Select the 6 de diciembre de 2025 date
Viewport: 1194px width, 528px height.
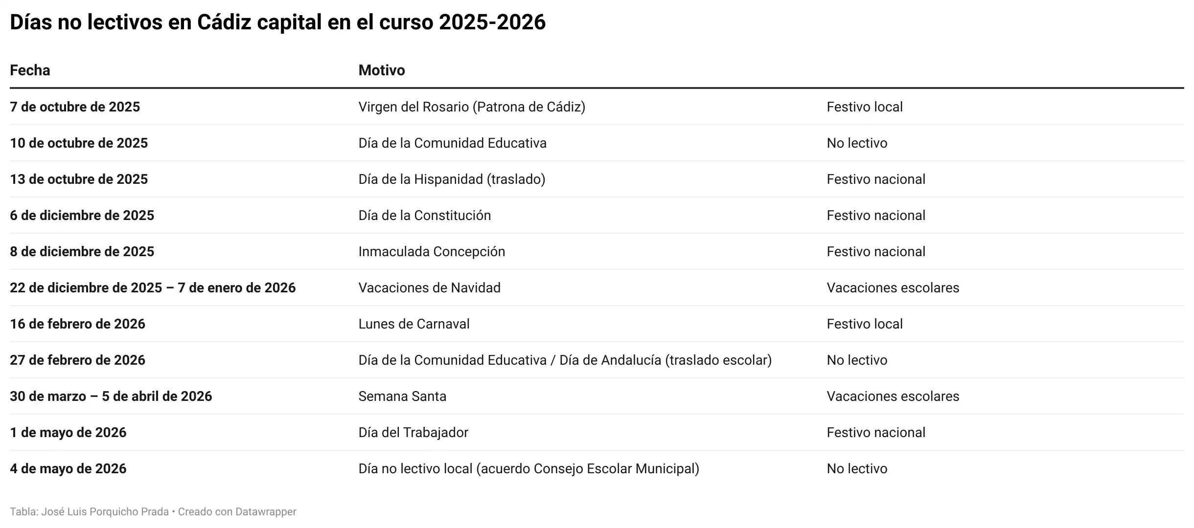tap(82, 216)
